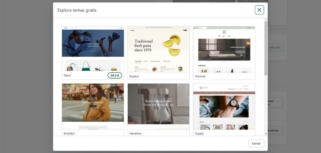This screenshot has width=321, height=153.
Task: Select the Narrative coffee theme preview
Action: (158, 106)
